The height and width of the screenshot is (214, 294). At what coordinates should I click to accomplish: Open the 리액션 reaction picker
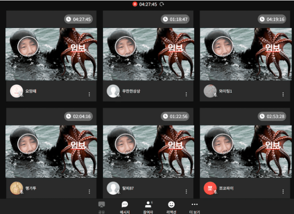(x=171, y=207)
